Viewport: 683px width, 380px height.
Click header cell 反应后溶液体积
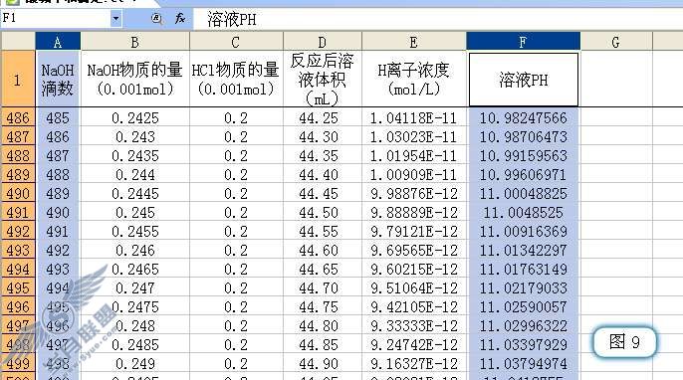click(x=323, y=80)
